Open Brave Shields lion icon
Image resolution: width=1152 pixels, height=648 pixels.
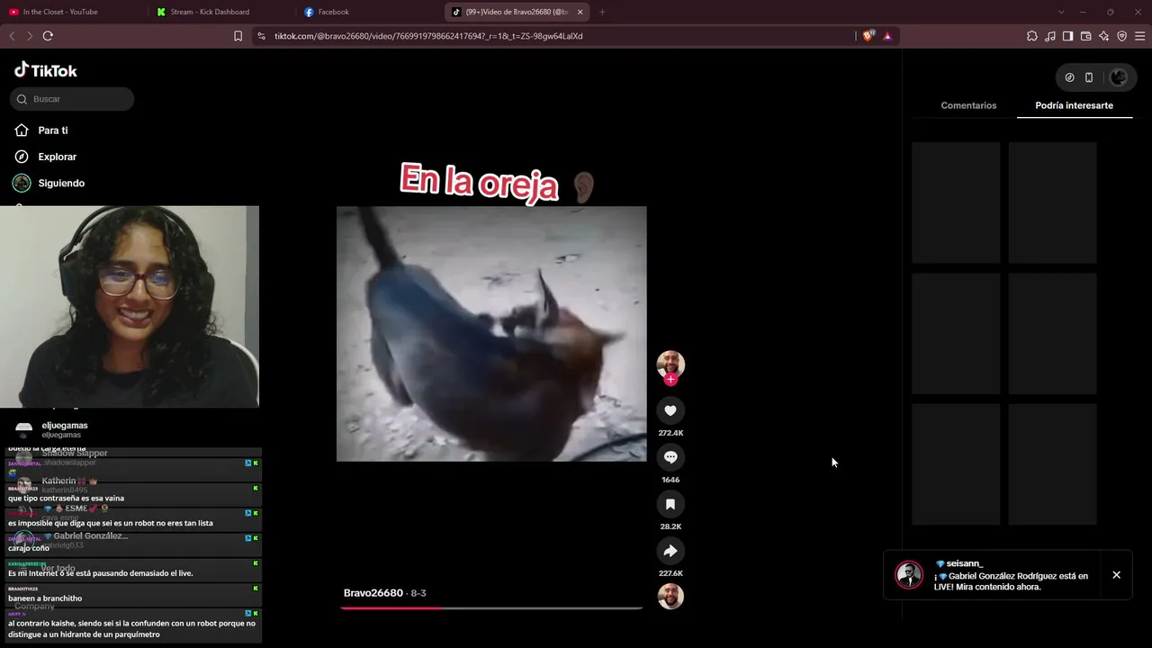[868, 36]
